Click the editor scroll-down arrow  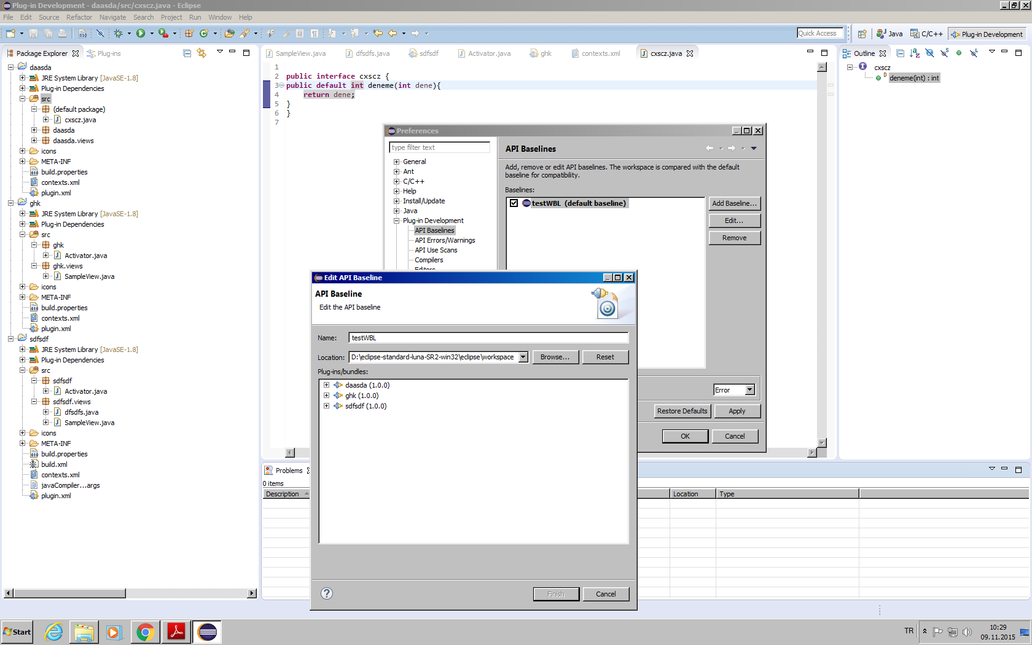822,443
